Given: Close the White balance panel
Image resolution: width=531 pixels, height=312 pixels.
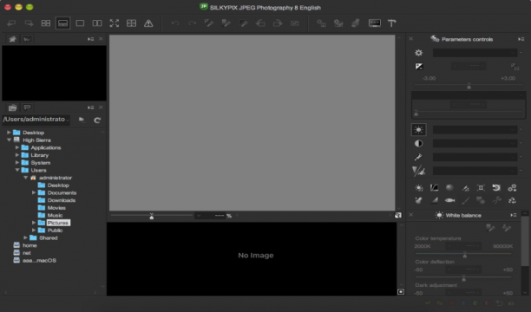Looking at the screenshot, I should click(x=410, y=215).
